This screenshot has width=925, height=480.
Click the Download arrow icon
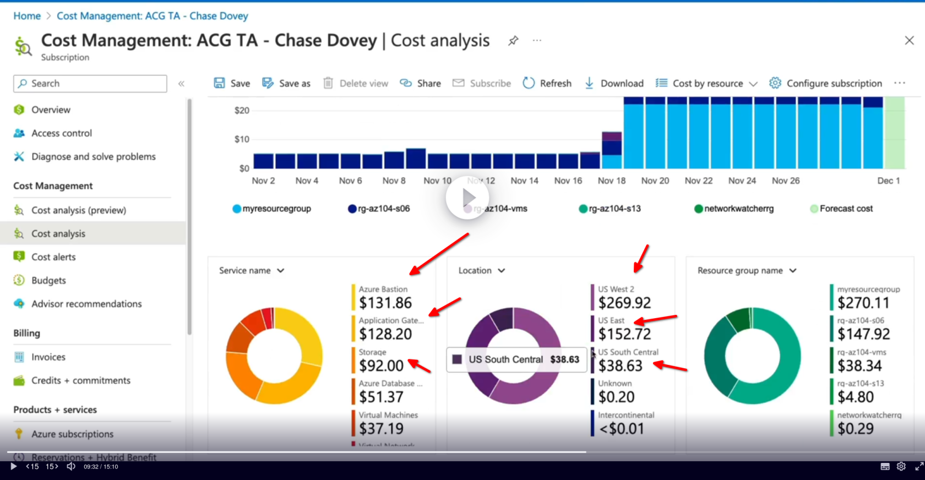point(589,83)
